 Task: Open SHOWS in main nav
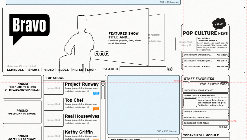(x=34, y=70)
